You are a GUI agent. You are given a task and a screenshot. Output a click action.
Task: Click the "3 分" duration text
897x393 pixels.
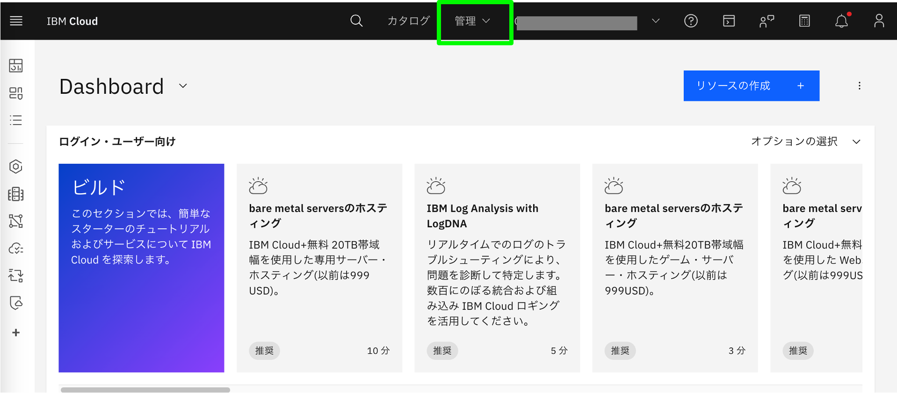pyautogui.click(x=737, y=351)
